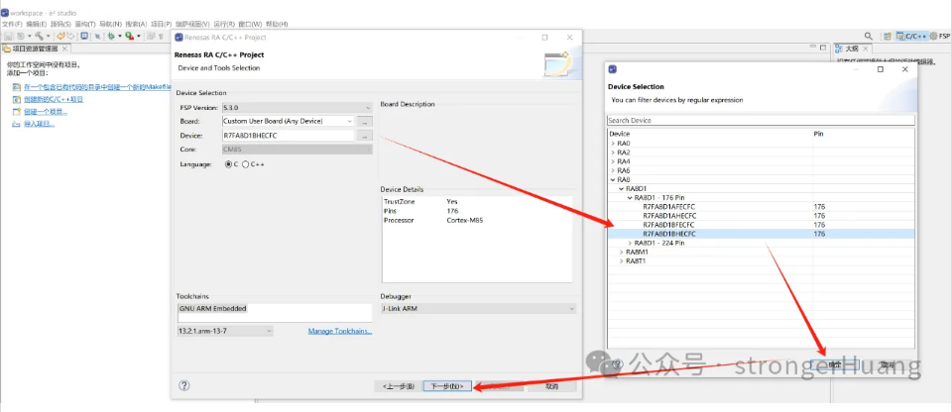Open the Board dropdown
This screenshot has width=952, height=412.
pyautogui.click(x=289, y=121)
